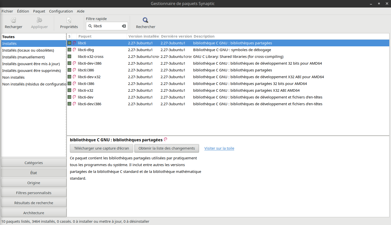The image size is (391, 225).
Task: Click the Appliquer toolbar icon
Action: pyautogui.click(x=39, y=20)
